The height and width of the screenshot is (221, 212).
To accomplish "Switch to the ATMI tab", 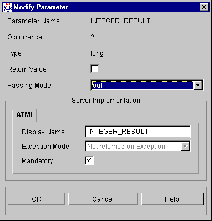I will [x=24, y=115].
